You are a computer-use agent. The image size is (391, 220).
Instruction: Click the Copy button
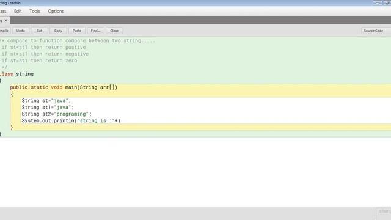tap(58, 31)
